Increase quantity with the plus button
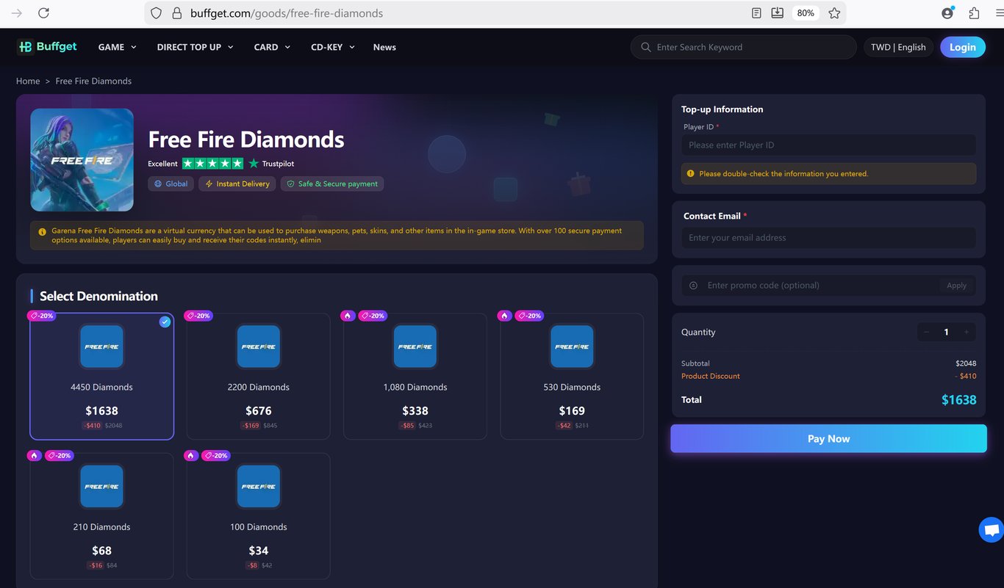This screenshot has height=588, width=1004. click(x=967, y=332)
